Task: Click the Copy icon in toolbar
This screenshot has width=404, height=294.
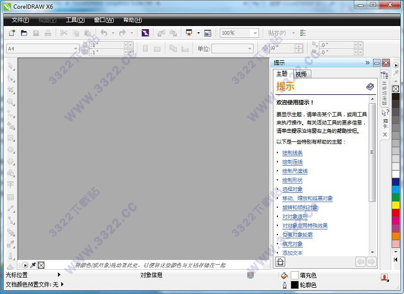Action: 76,33
